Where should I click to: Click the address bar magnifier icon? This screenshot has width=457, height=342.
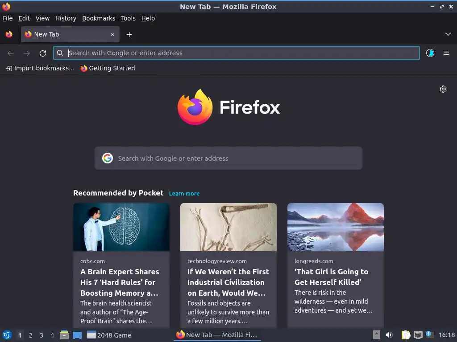(60, 53)
